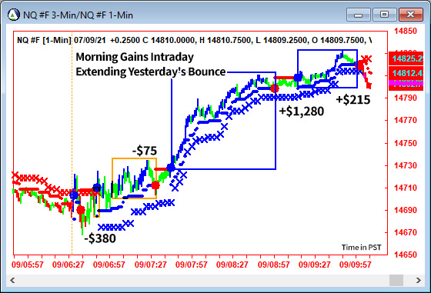This screenshot has width=431, height=293.
Task: Click the NQ #F [1-Min] quote header
Action: (x=194, y=40)
